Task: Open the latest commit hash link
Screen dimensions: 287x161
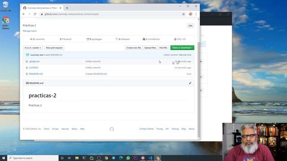Action: point(183,55)
